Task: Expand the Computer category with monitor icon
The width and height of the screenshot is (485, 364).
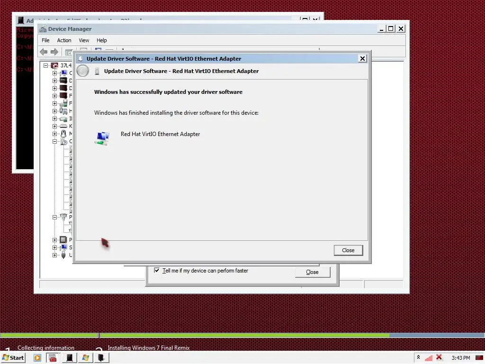Action: tap(55, 73)
